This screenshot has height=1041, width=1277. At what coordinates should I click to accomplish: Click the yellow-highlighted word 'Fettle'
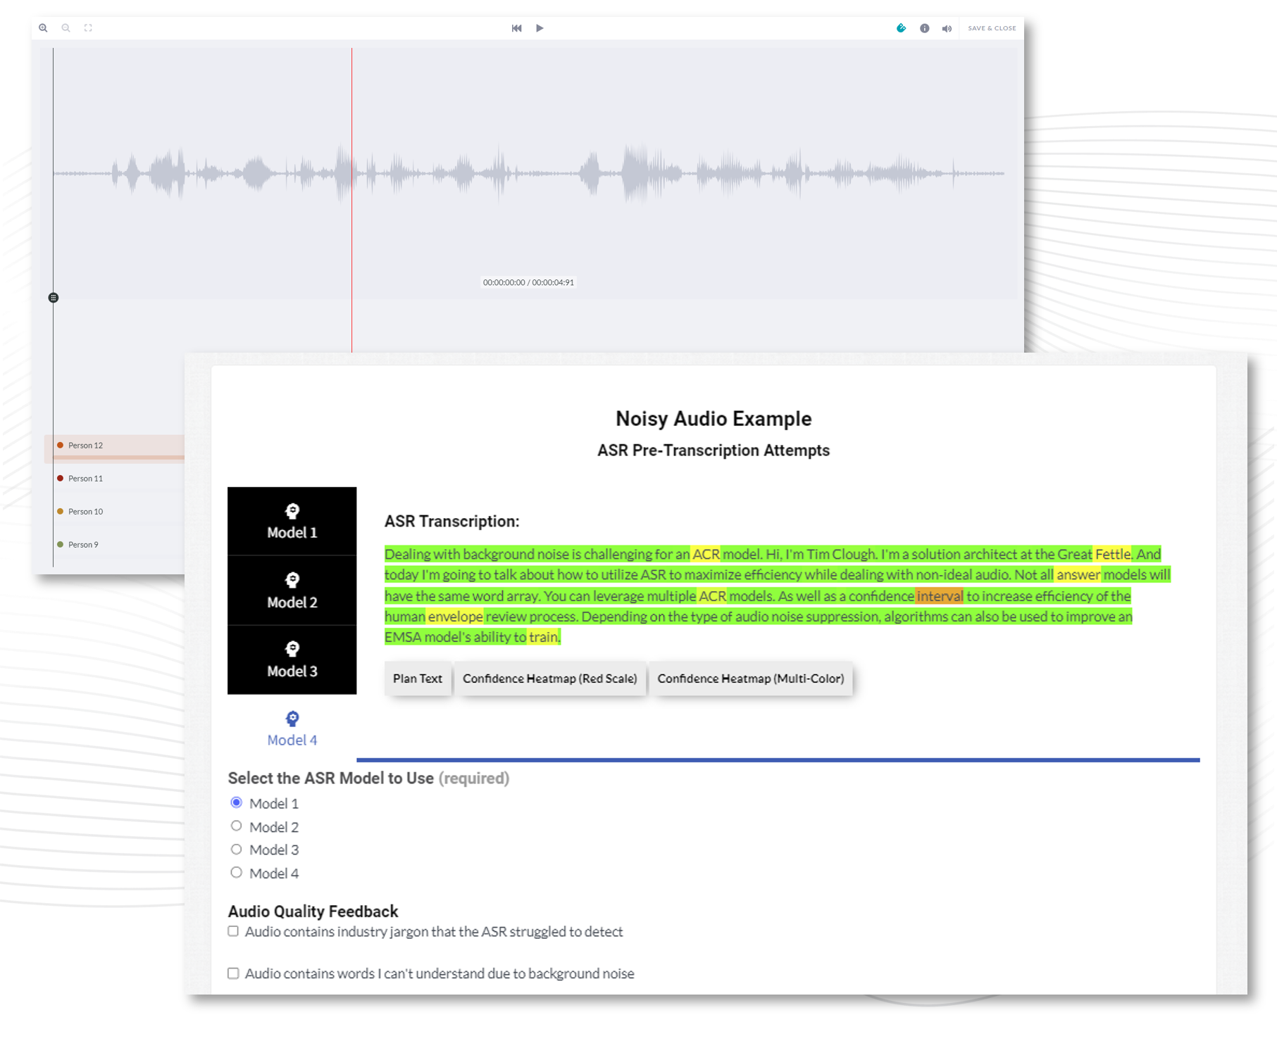tap(1112, 554)
